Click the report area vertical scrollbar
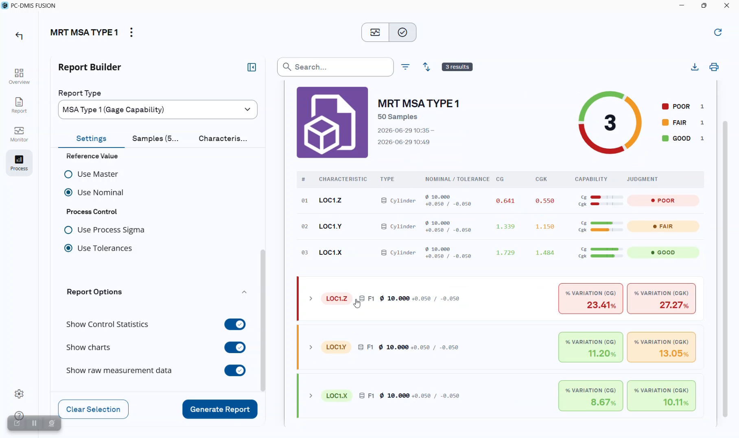The width and height of the screenshot is (739, 438). [x=725, y=269]
